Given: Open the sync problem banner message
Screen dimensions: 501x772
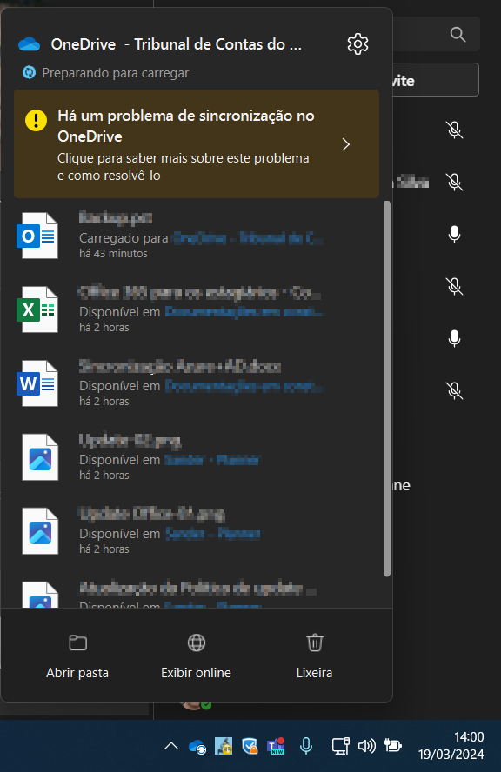Looking at the screenshot, I should pos(197,143).
